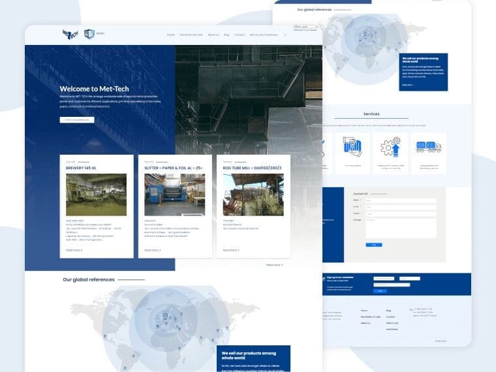Click the BREWERY 145 HL card title
Image resolution: width=496 pixels, height=372 pixels.
coord(81,168)
